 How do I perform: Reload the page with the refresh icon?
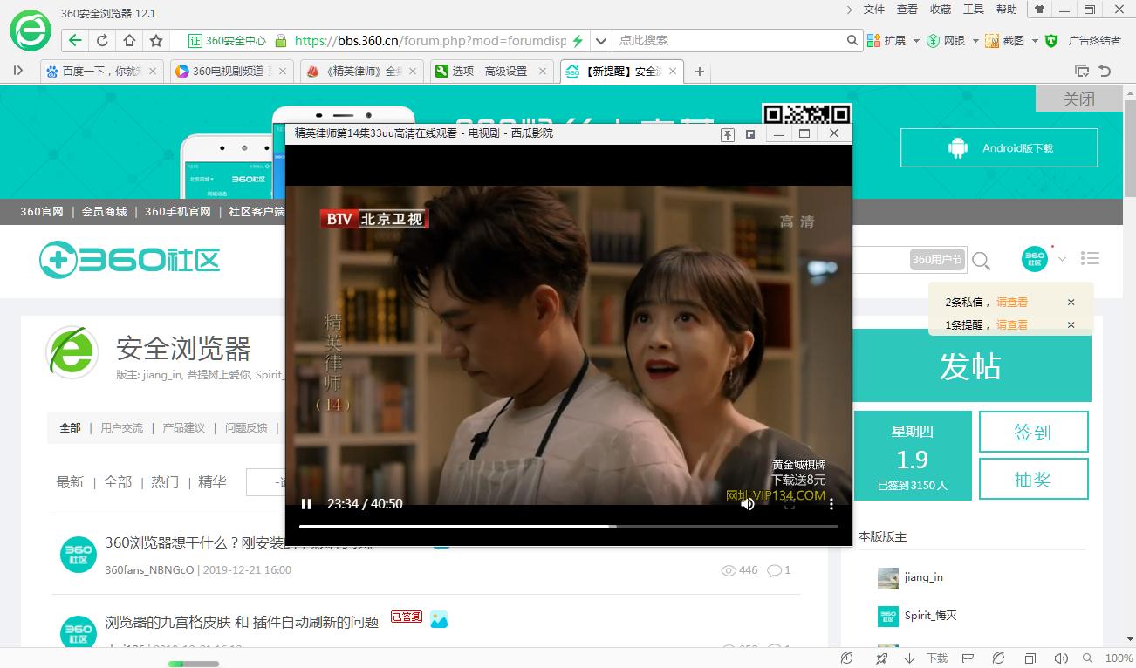click(102, 40)
